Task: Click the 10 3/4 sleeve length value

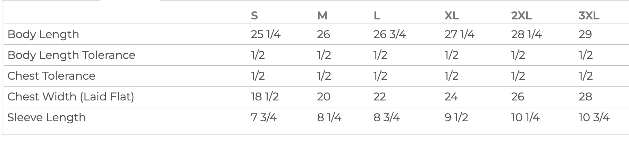Action: pyautogui.click(x=594, y=117)
